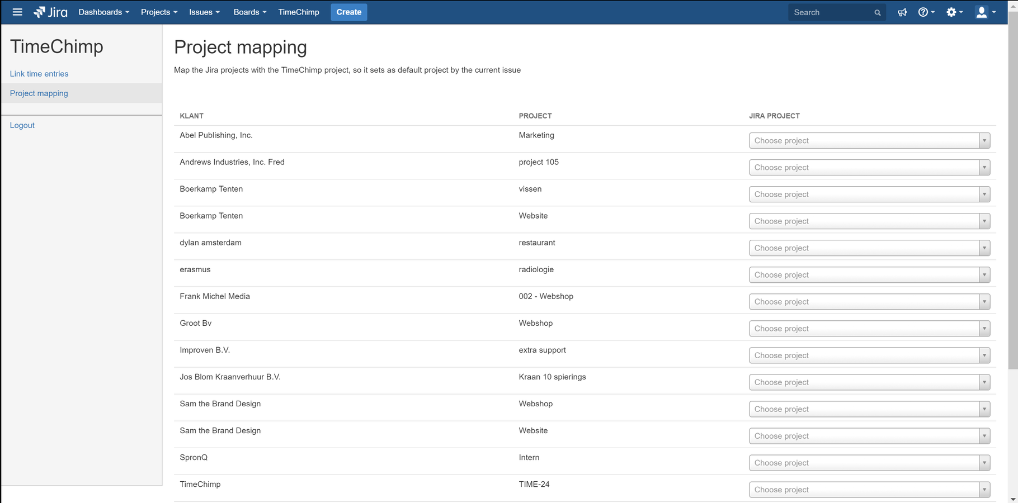Open the user profile avatar menu
The height and width of the screenshot is (503, 1018).
pyautogui.click(x=985, y=12)
